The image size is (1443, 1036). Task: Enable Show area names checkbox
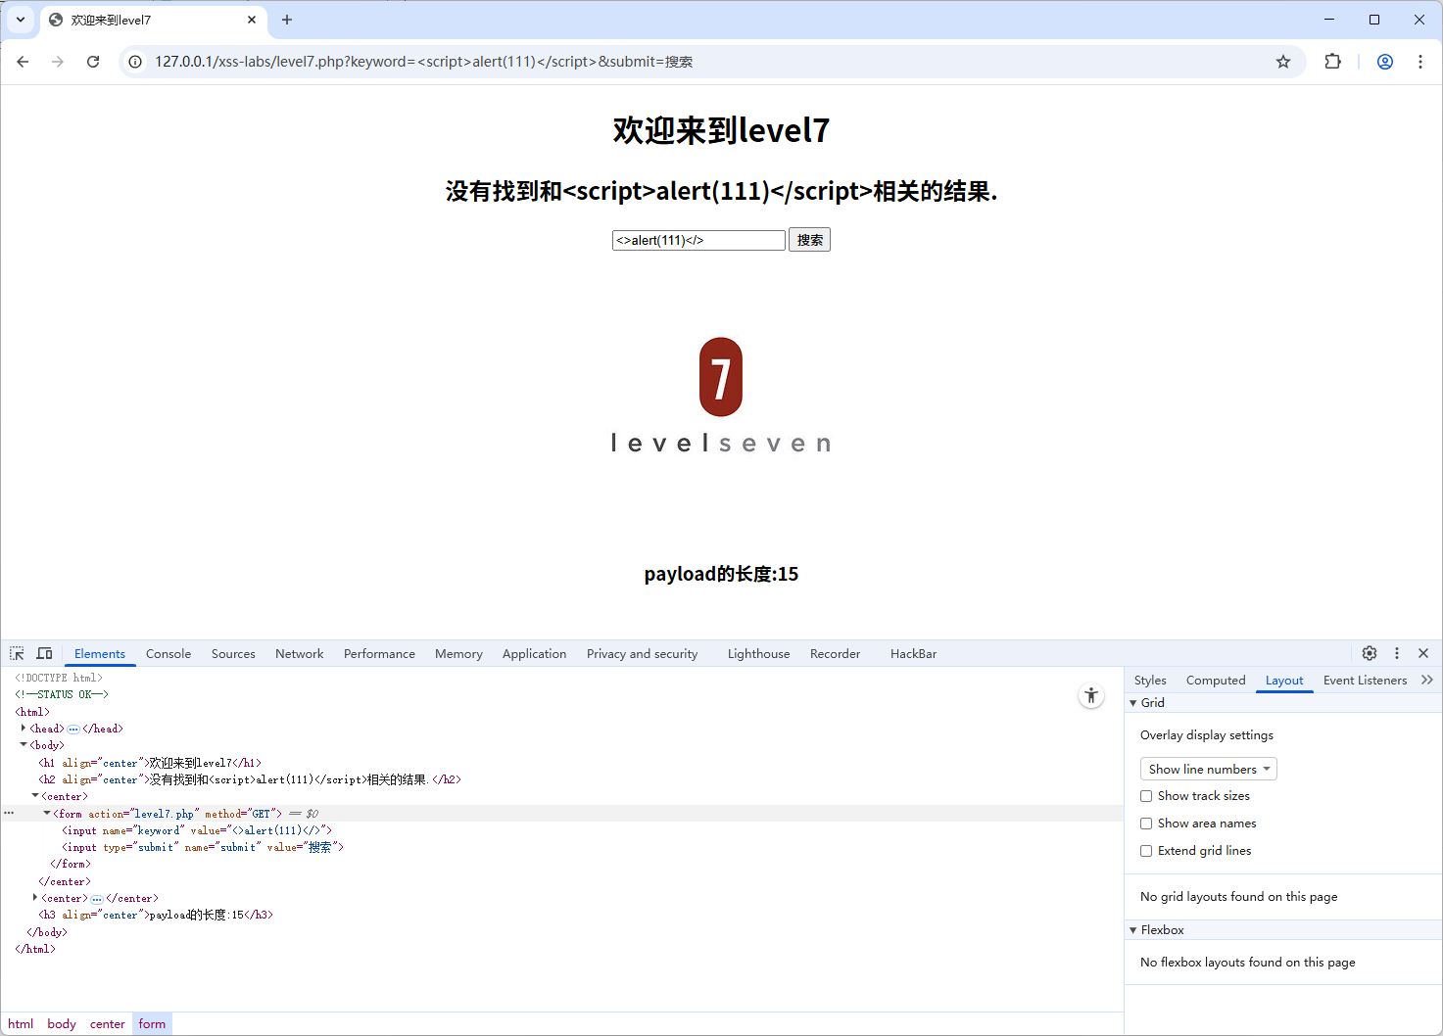tap(1146, 824)
